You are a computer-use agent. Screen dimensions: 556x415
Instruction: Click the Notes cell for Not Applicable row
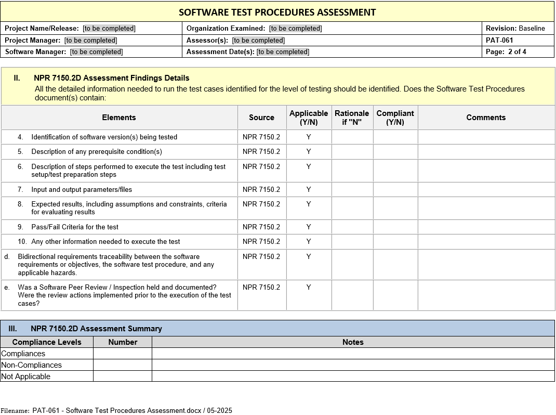[353, 376]
